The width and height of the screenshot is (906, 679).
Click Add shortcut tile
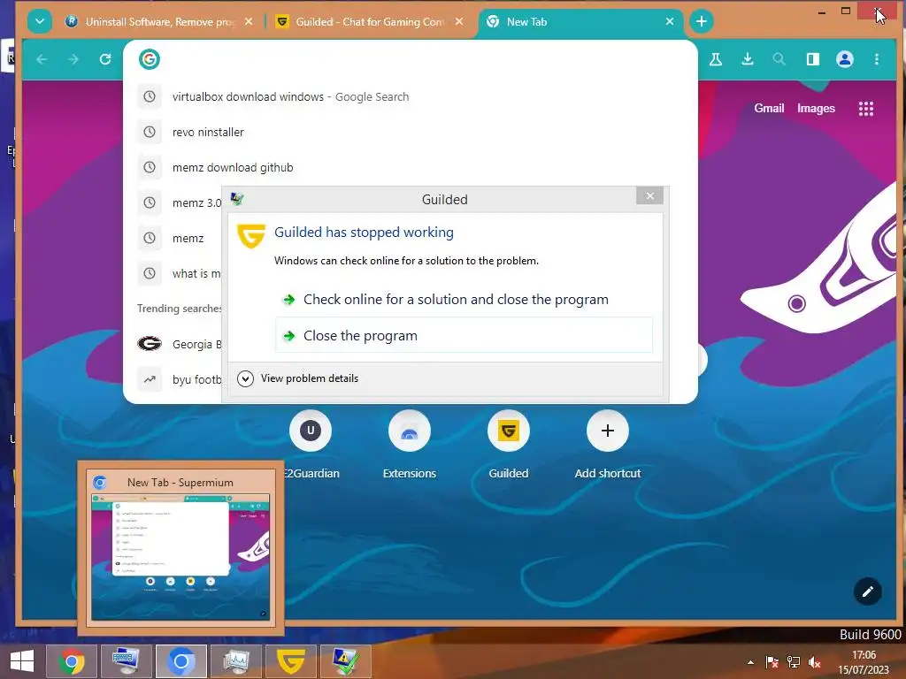[x=607, y=446]
